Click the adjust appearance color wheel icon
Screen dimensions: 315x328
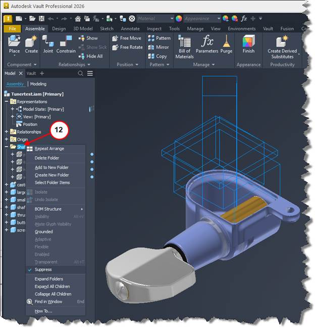click(x=226, y=19)
